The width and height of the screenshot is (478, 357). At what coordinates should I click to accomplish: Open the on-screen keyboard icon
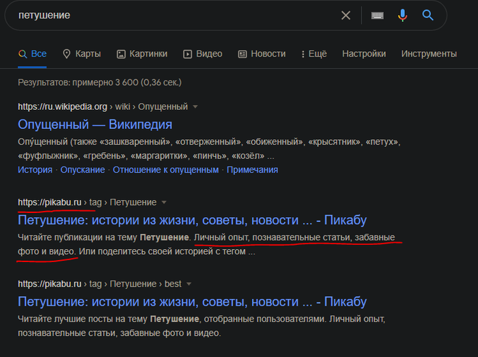click(x=378, y=15)
